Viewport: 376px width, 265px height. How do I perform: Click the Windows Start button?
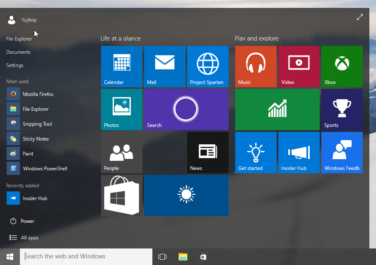(x=10, y=257)
